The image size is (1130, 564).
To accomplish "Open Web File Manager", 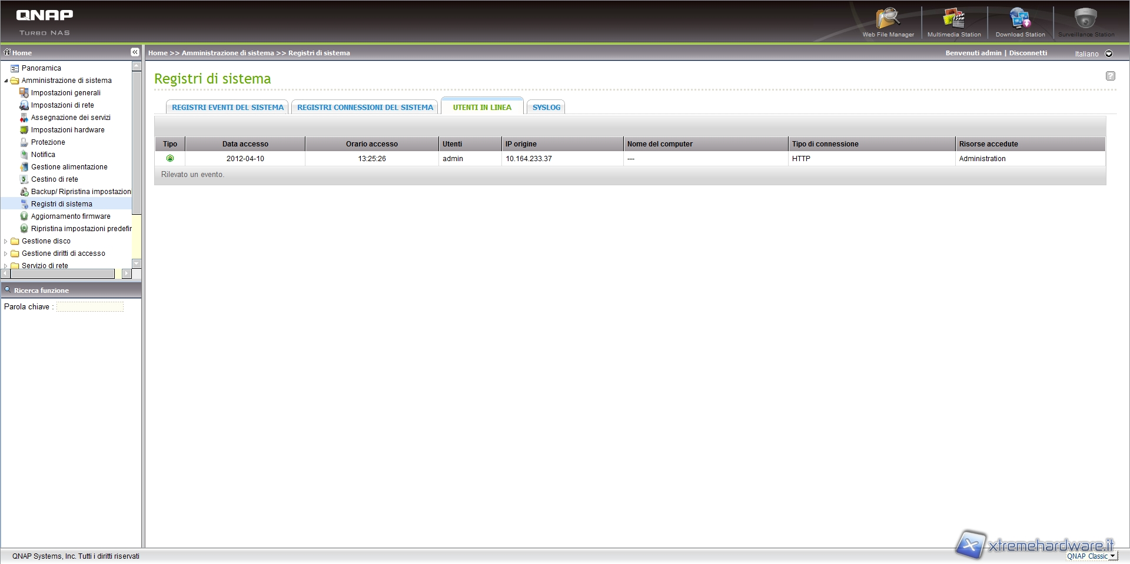I will 888,22.
